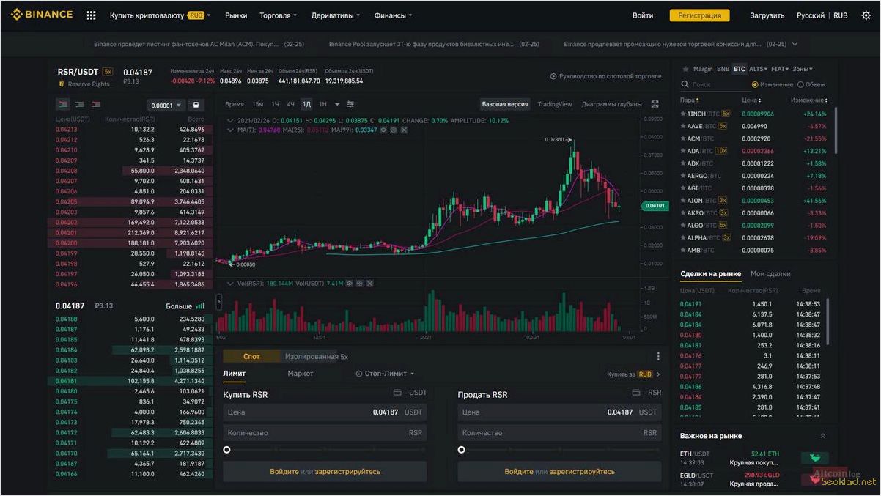This screenshot has width=881, height=496.
Task: Click the Регистрация button
Action: click(699, 14)
